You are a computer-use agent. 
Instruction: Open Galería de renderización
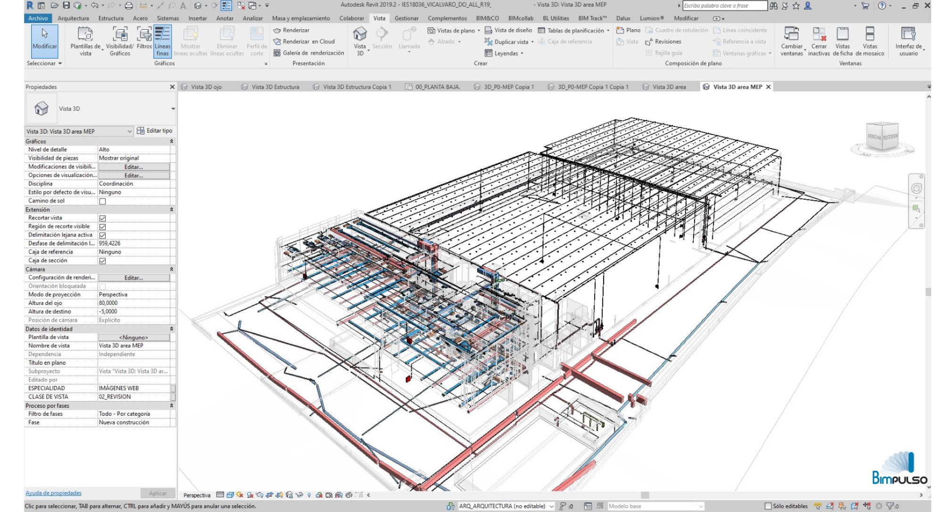coord(309,53)
